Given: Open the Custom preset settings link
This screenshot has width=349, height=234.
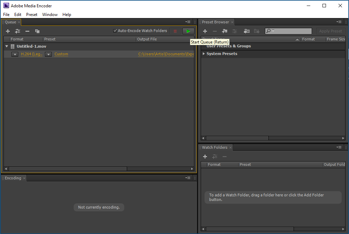Looking at the screenshot, I should (61, 54).
